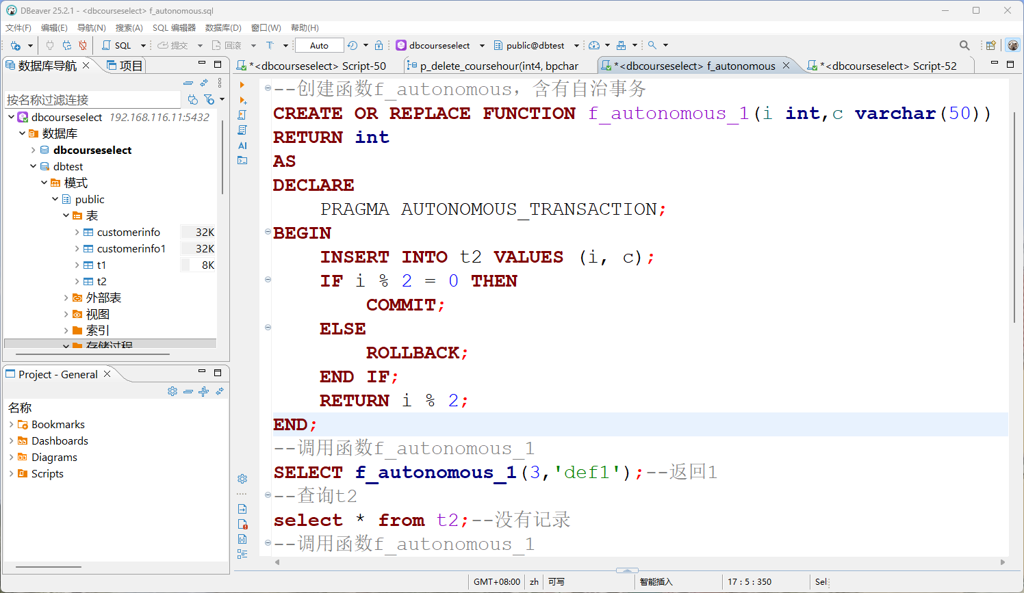Toggle the fold marker beside IF line

(x=268, y=279)
